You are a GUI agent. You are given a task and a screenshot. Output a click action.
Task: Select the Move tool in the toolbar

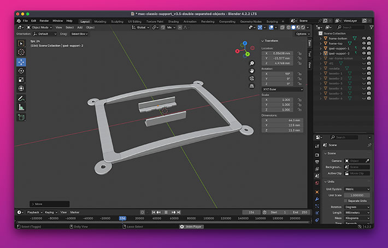21,62
